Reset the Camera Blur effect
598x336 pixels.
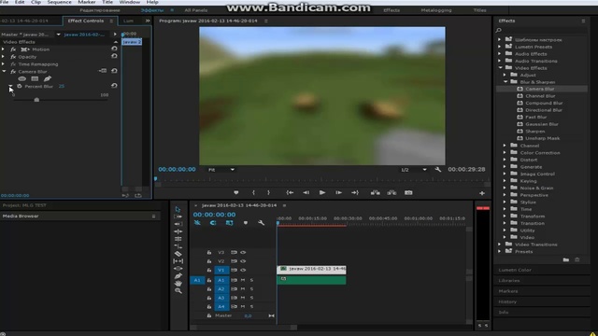pyautogui.click(x=114, y=71)
